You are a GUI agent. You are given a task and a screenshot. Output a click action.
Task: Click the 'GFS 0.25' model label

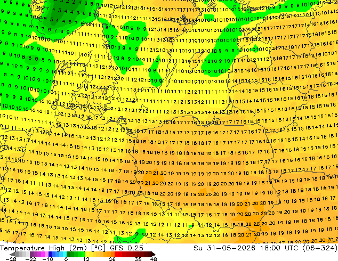click(126, 248)
